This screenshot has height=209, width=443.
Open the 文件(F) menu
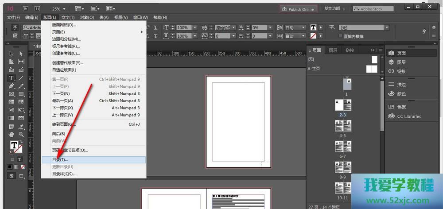13,17
